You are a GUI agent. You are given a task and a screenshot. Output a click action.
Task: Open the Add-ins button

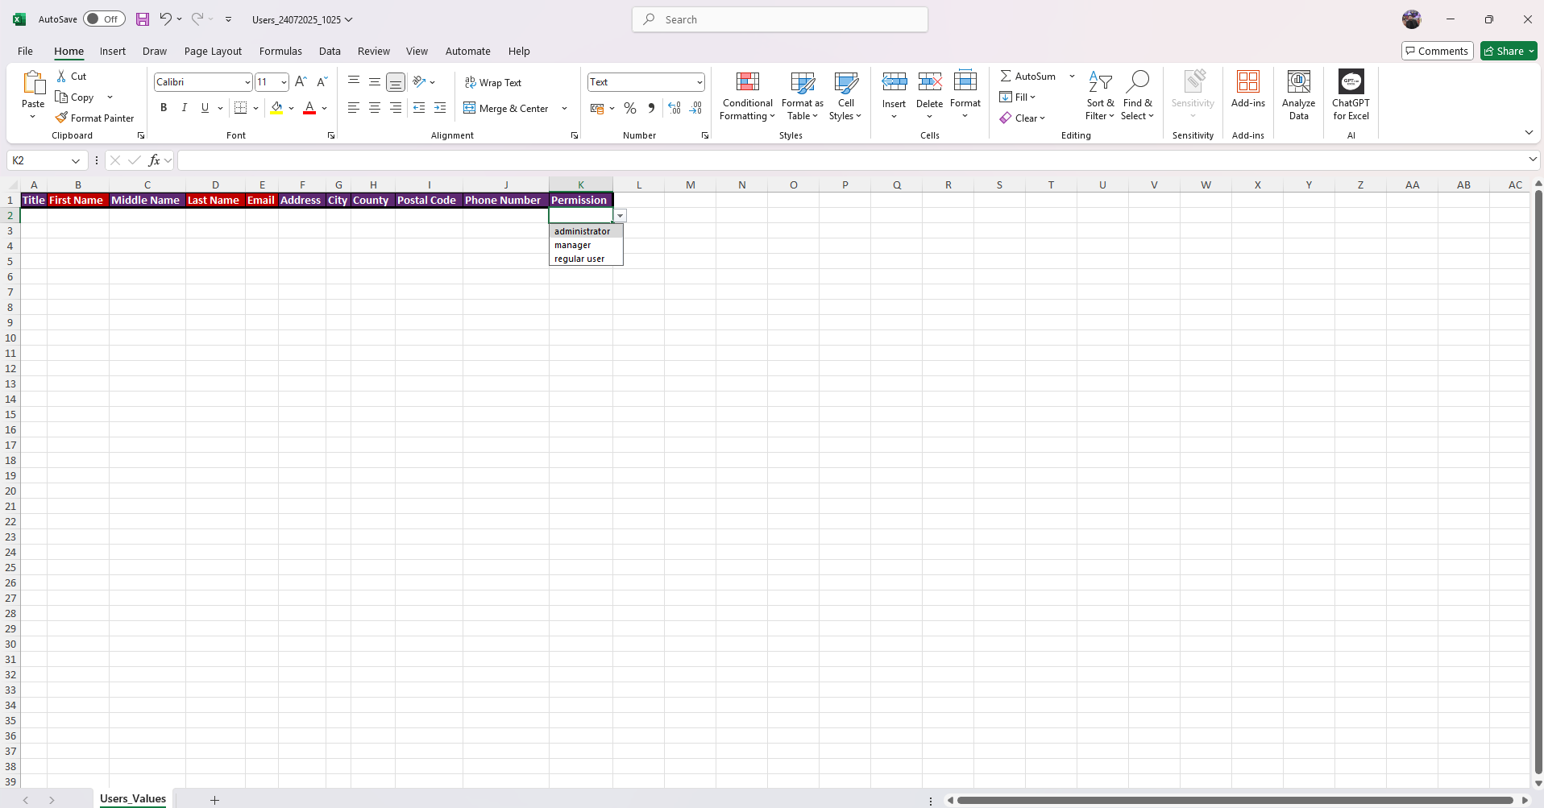[x=1248, y=89]
